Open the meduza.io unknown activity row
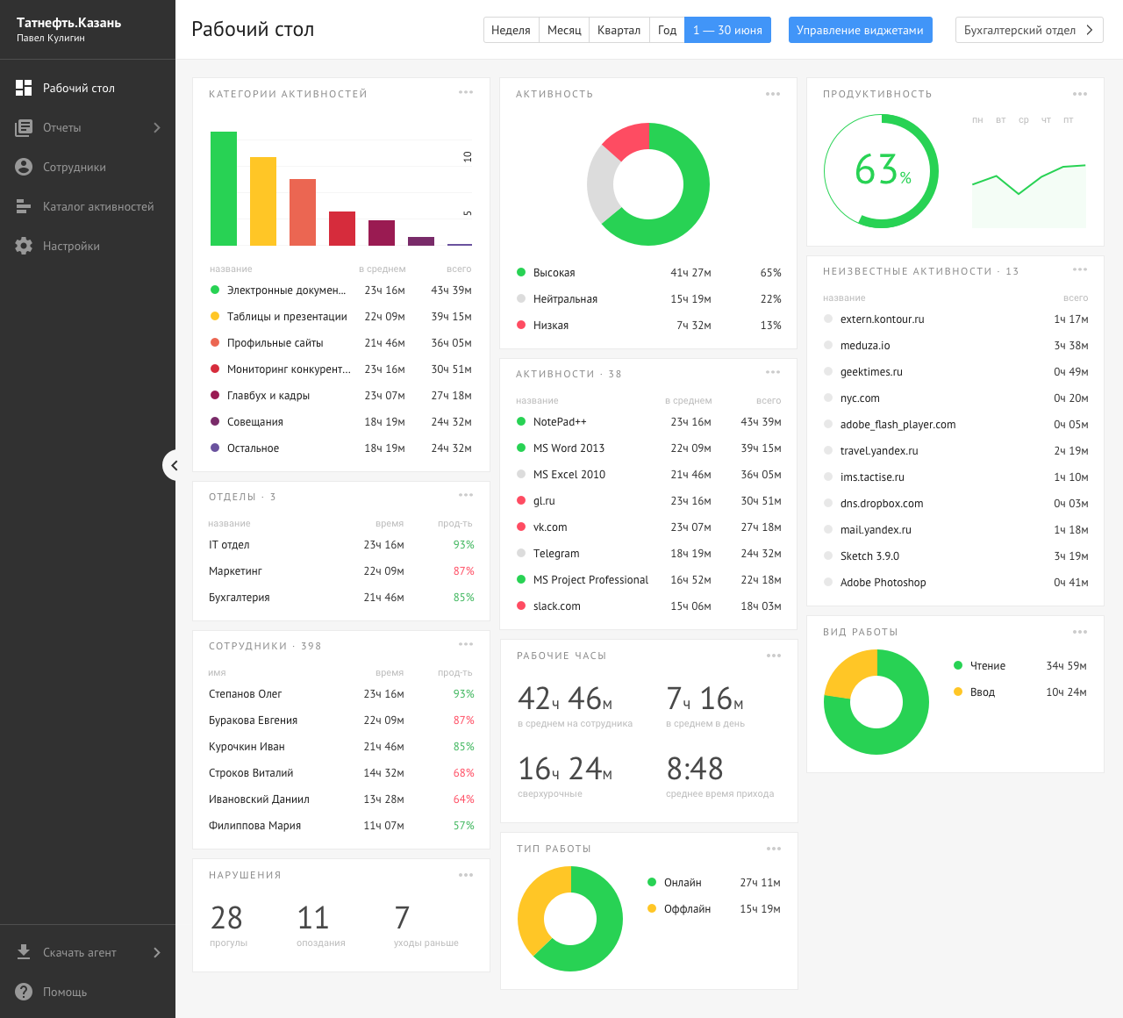This screenshot has width=1123, height=1018. 955,346
